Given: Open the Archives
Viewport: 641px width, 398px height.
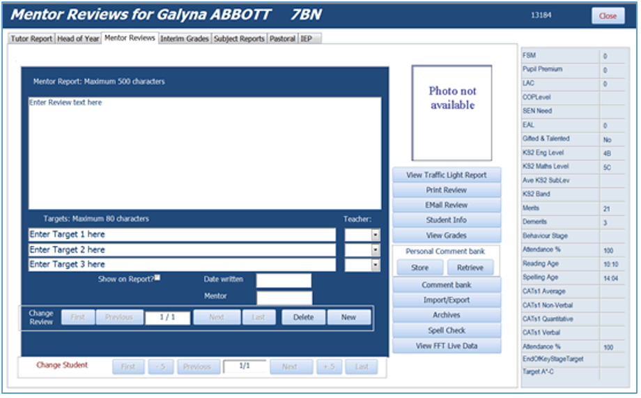Looking at the screenshot, I should pyautogui.click(x=447, y=315).
